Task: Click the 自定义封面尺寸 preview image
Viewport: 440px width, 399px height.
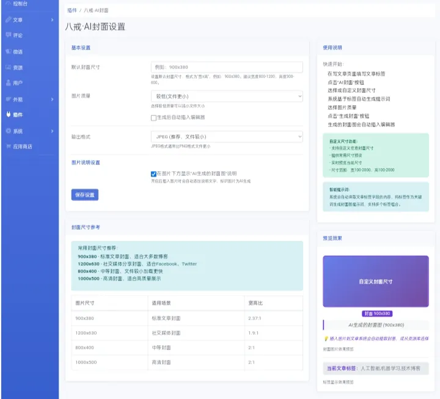Action: 376,281
